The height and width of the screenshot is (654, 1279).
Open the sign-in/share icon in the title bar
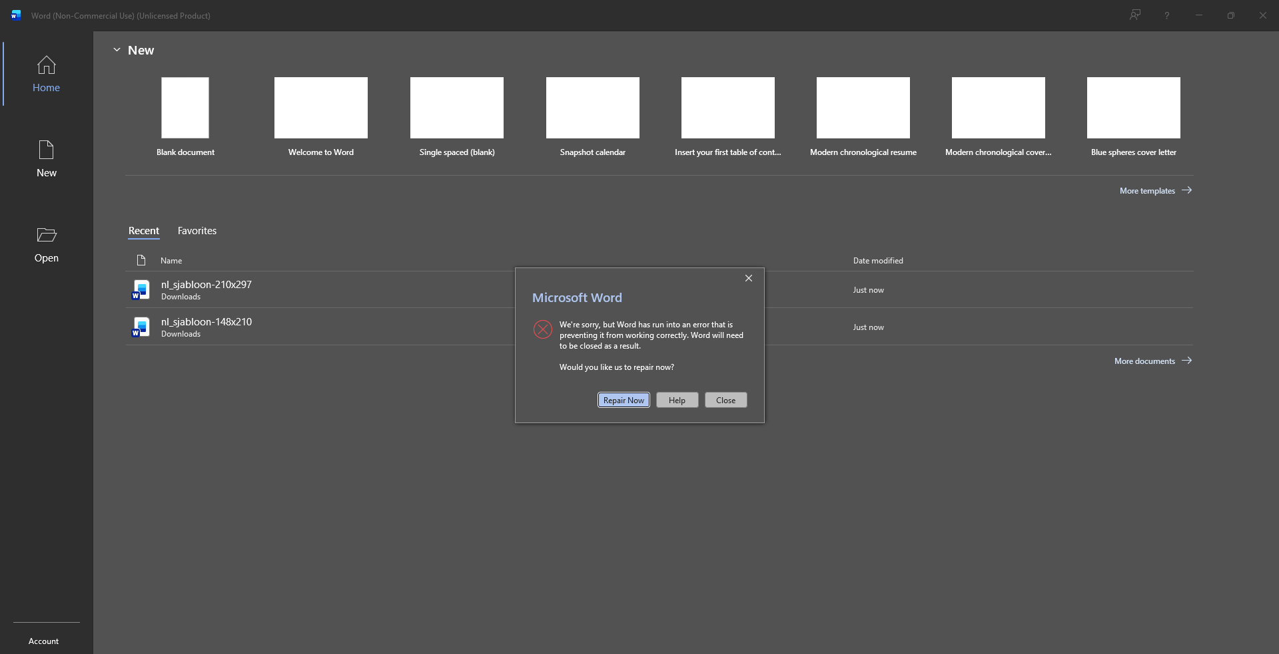pyautogui.click(x=1135, y=15)
